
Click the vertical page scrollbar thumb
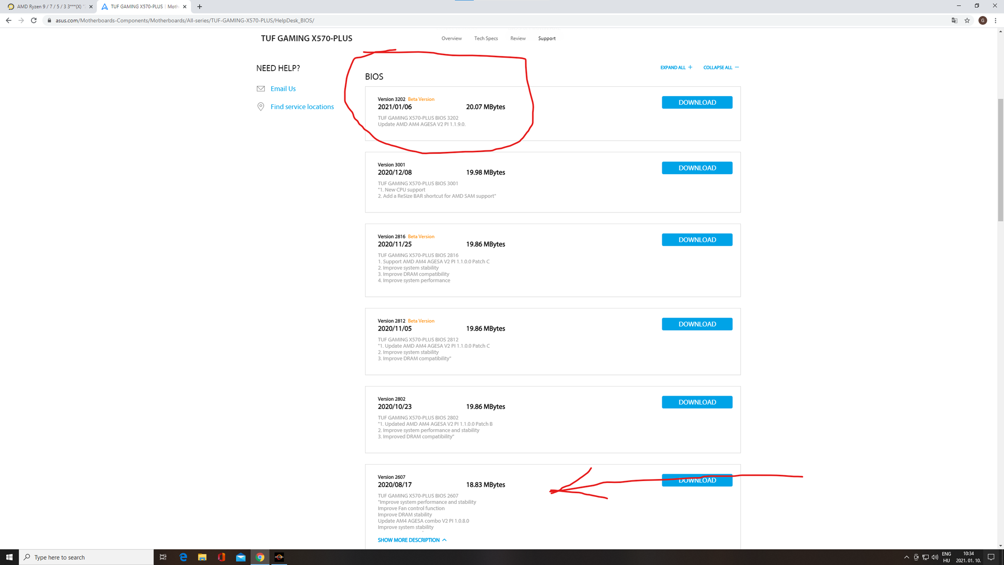pyautogui.click(x=1000, y=160)
